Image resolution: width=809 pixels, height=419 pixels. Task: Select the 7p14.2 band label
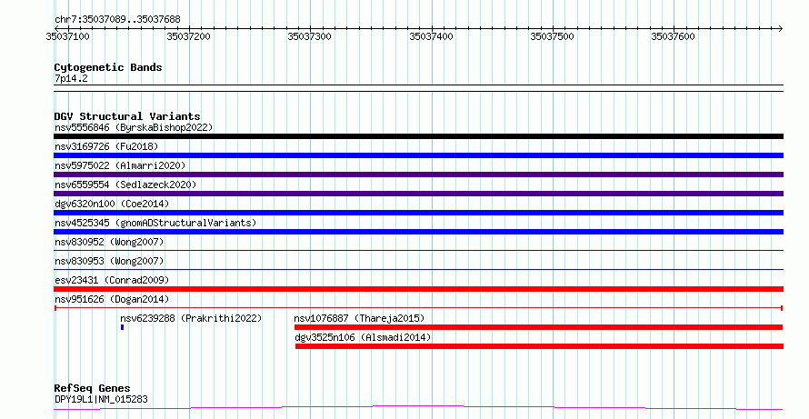tap(71, 78)
